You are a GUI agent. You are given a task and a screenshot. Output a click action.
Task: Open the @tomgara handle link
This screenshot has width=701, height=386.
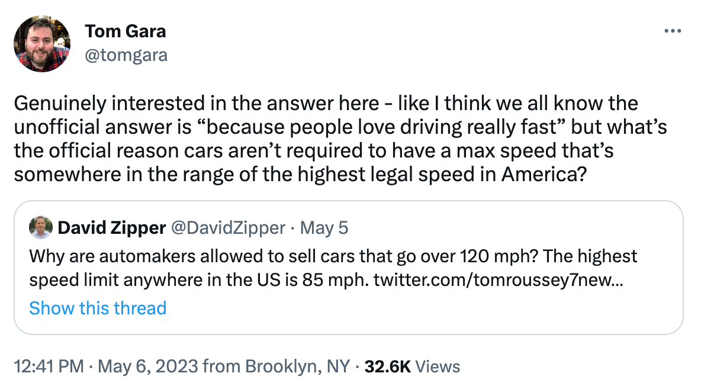click(x=126, y=55)
